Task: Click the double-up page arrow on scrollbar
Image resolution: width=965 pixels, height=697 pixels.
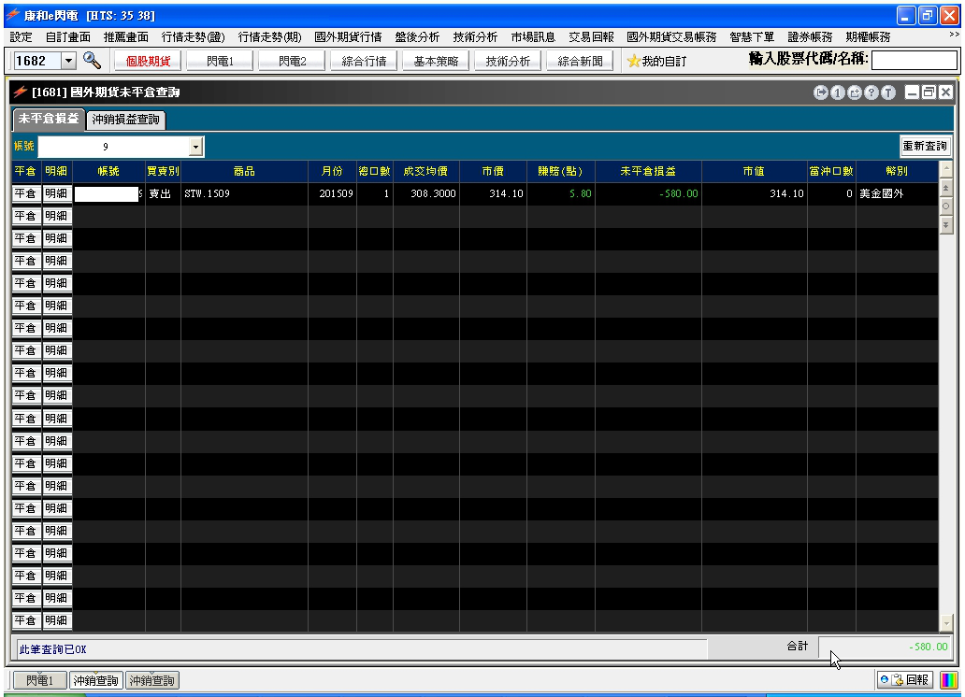Action: click(x=946, y=188)
